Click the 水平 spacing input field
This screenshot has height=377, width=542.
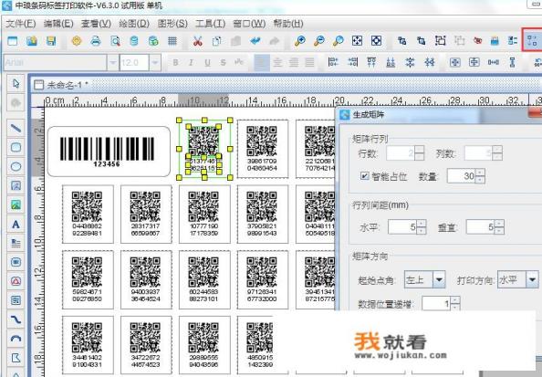pos(402,227)
